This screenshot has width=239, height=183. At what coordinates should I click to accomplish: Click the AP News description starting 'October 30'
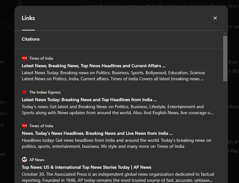[118, 177]
